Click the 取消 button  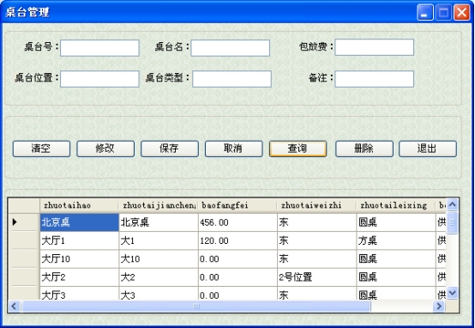click(233, 149)
